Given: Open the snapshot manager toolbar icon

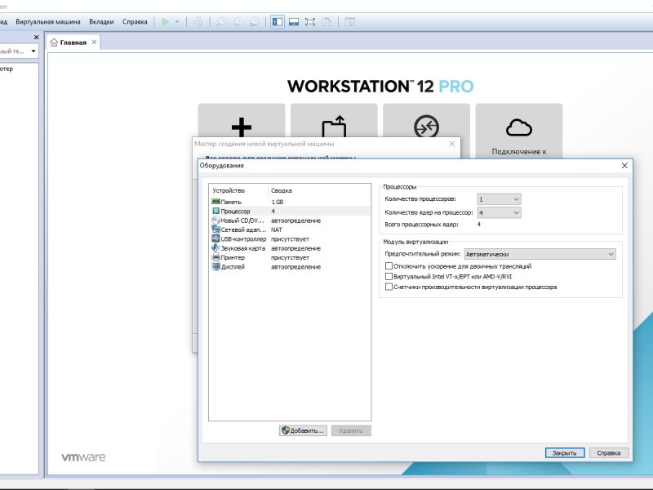Looking at the screenshot, I should (x=254, y=22).
